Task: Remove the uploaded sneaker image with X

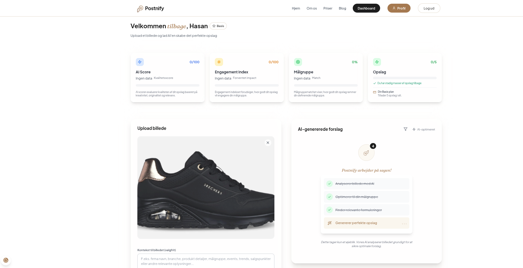Action: point(268,143)
